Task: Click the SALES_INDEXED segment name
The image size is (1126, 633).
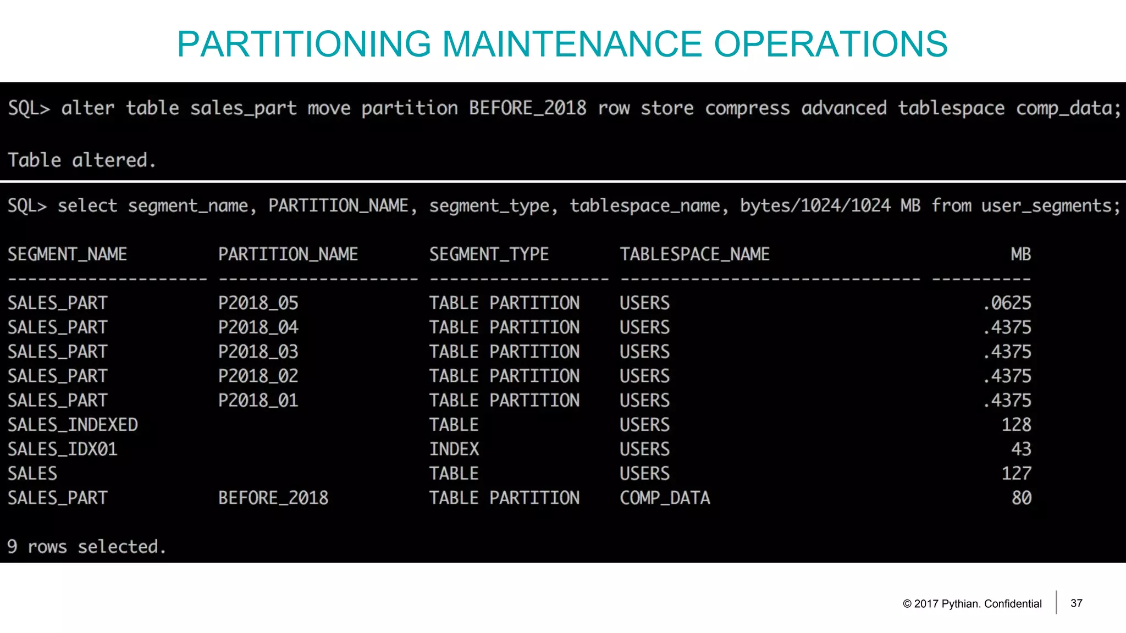Action: pyautogui.click(x=73, y=425)
